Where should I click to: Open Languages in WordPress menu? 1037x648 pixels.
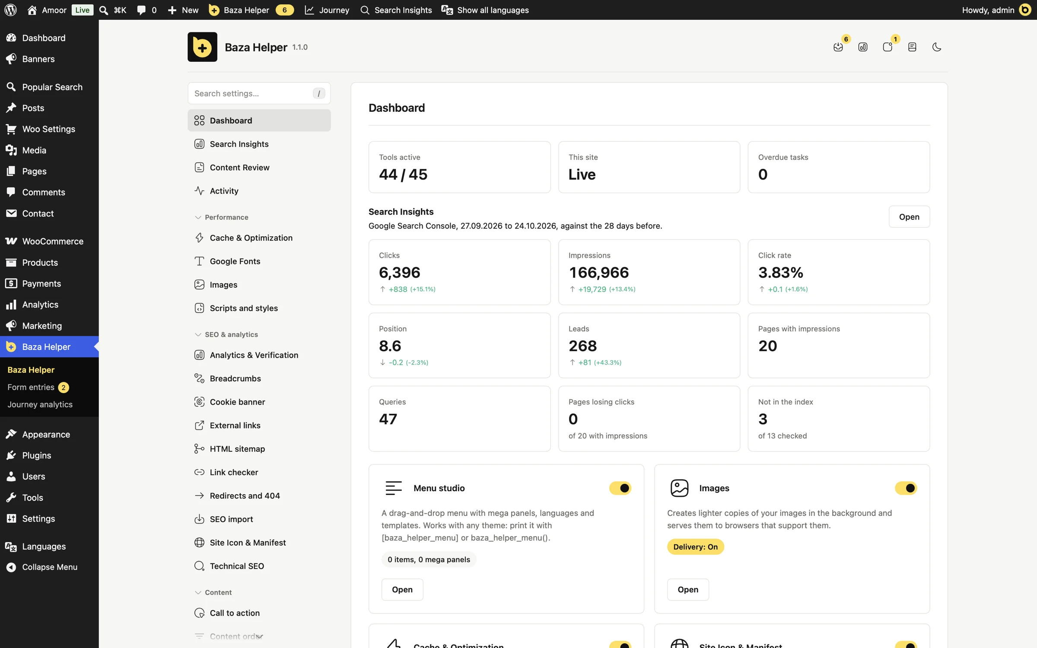[x=49, y=546]
